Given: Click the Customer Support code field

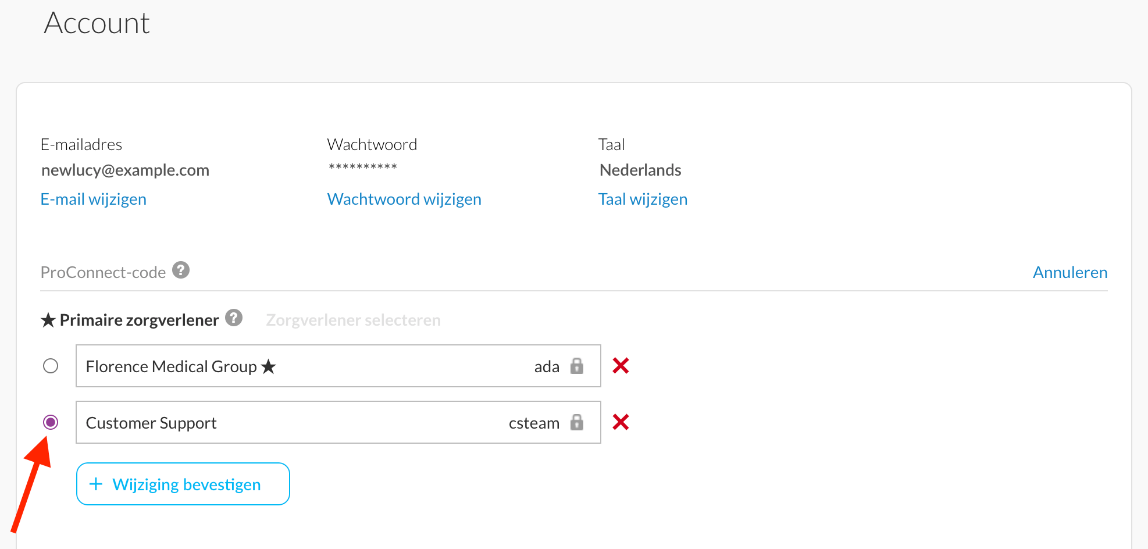Looking at the screenshot, I should coord(338,422).
